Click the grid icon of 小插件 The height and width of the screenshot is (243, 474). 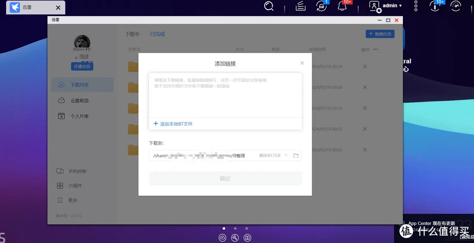pos(60,186)
